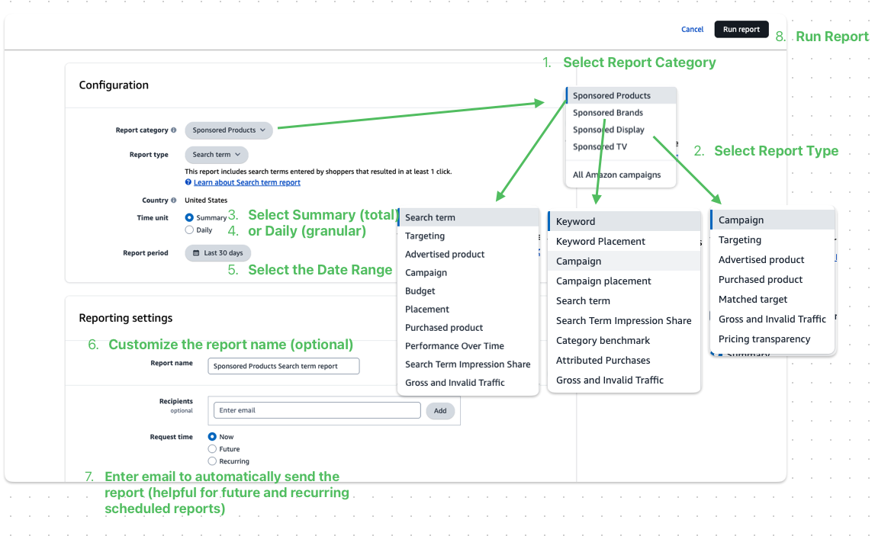Click the Reporting settings heading
This screenshot has height=536, width=875.
pos(126,318)
